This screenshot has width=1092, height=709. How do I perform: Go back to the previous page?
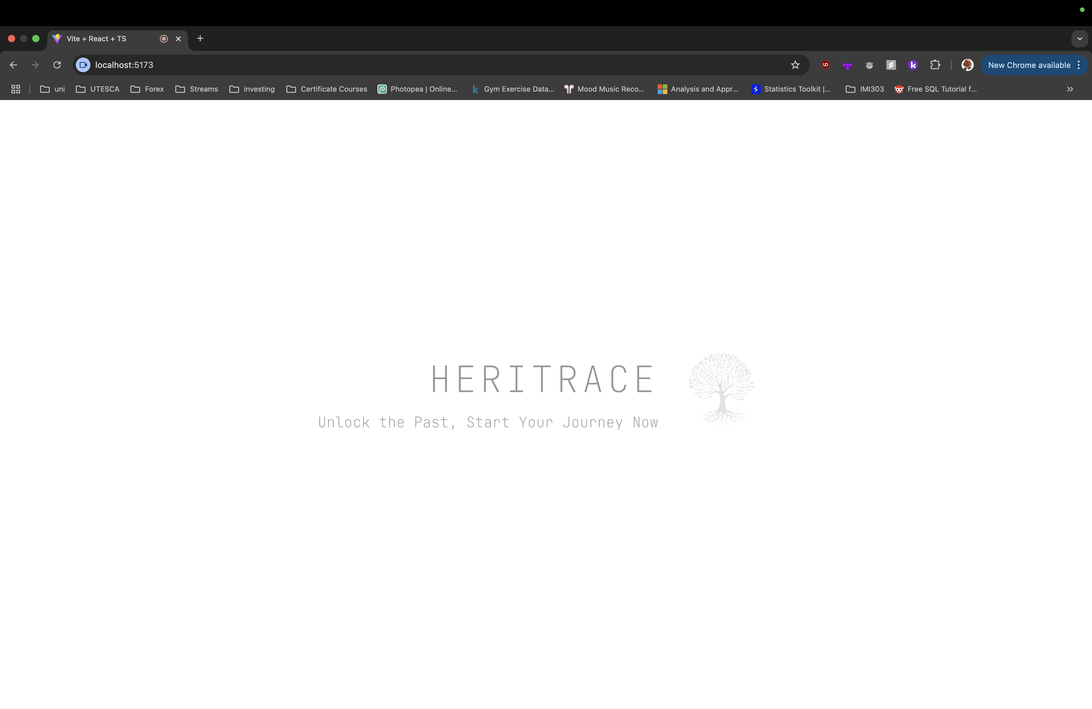13,65
